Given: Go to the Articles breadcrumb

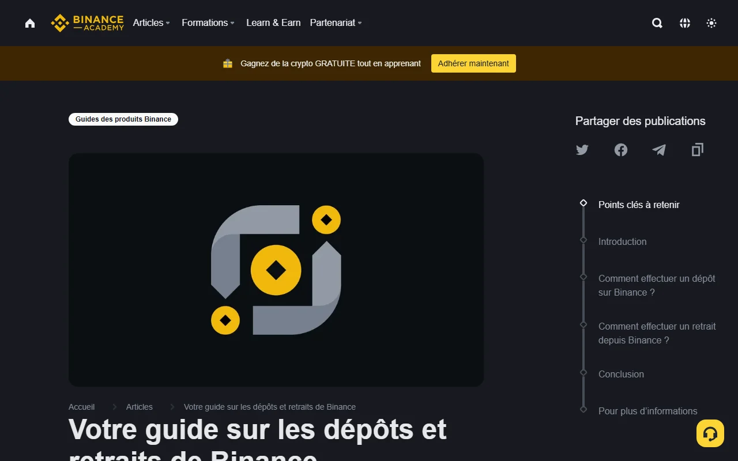Looking at the screenshot, I should (140, 407).
